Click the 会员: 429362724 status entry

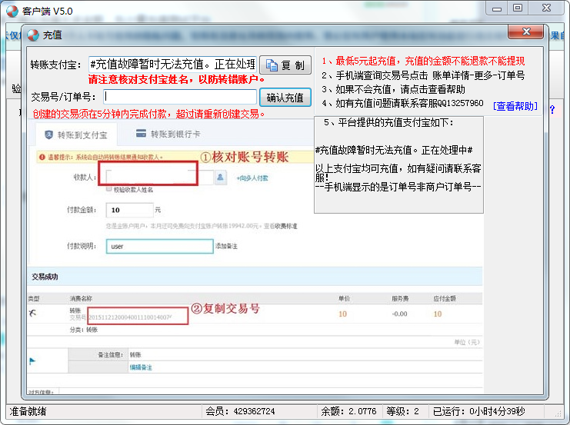tap(240, 411)
